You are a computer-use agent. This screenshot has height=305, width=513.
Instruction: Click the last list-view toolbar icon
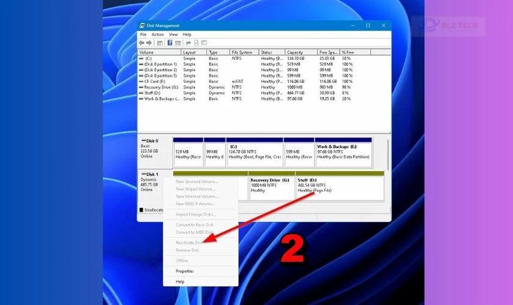click(x=204, y=43)
